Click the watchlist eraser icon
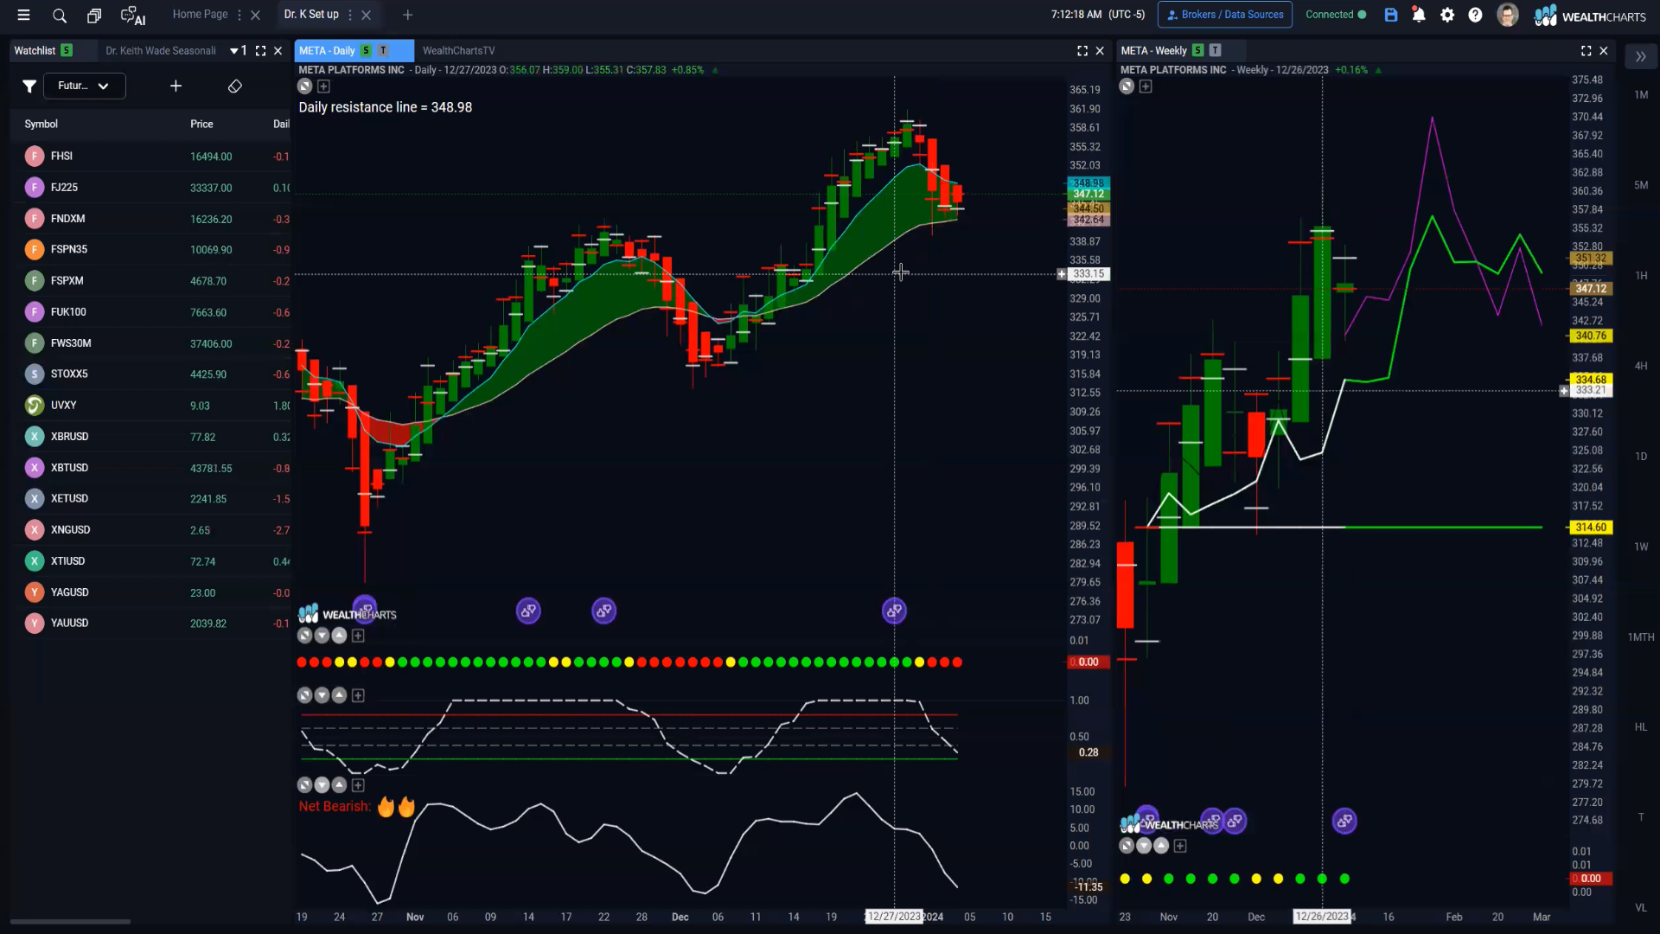The image size is (1660, 934). pos(235,86)
